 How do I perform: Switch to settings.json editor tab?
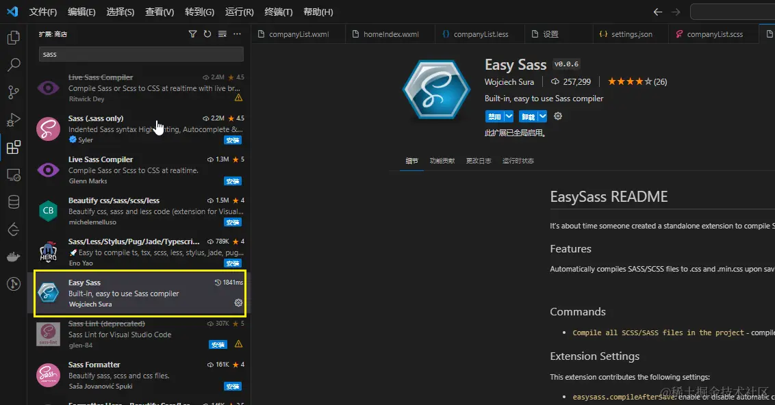631,34
